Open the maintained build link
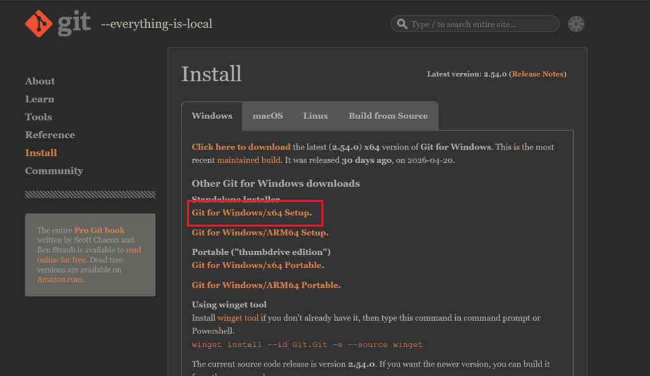The image size is (650, 376). 249,160
